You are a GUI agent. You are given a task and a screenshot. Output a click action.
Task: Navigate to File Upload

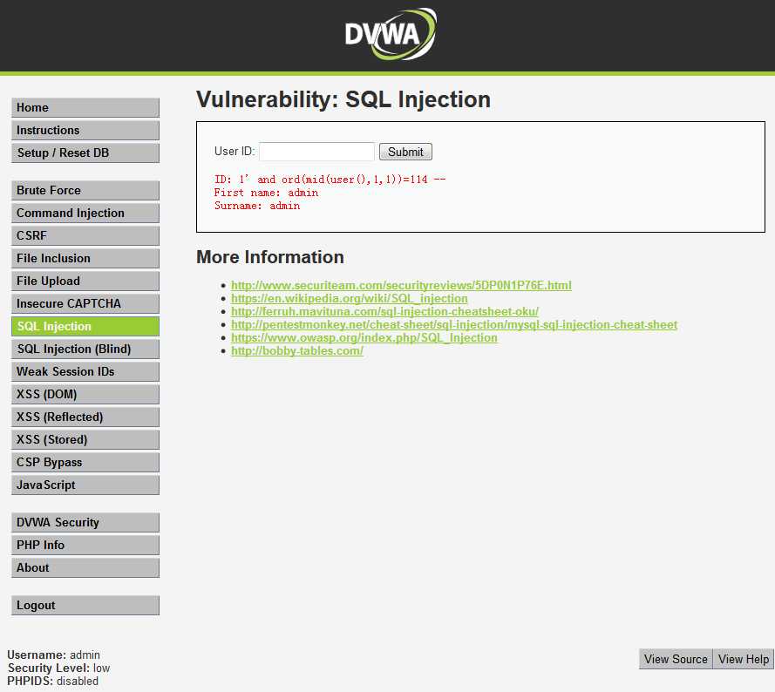pyautogui.click(x=85, y=282)
